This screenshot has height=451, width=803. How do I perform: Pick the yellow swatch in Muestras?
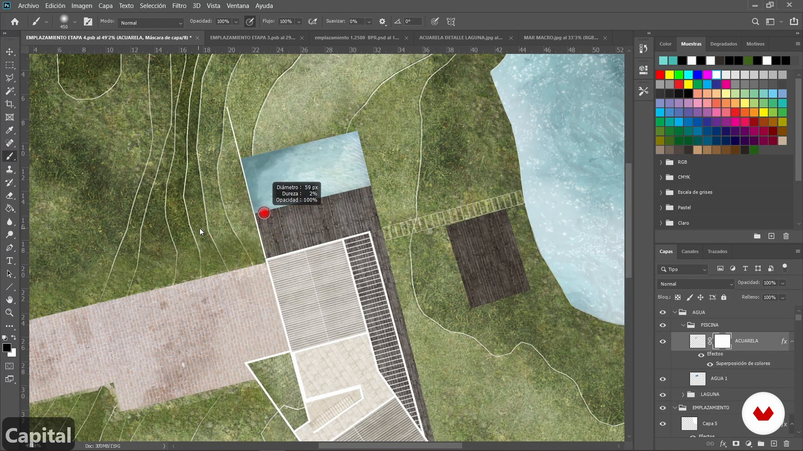(669, 75)
